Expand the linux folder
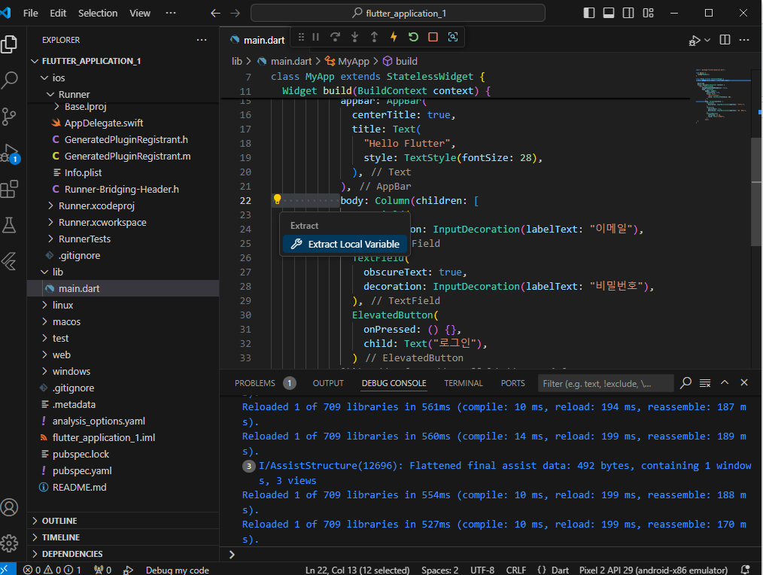Viewport: 763px width, 575px height. pyautogui.click(x=44, y=306)
